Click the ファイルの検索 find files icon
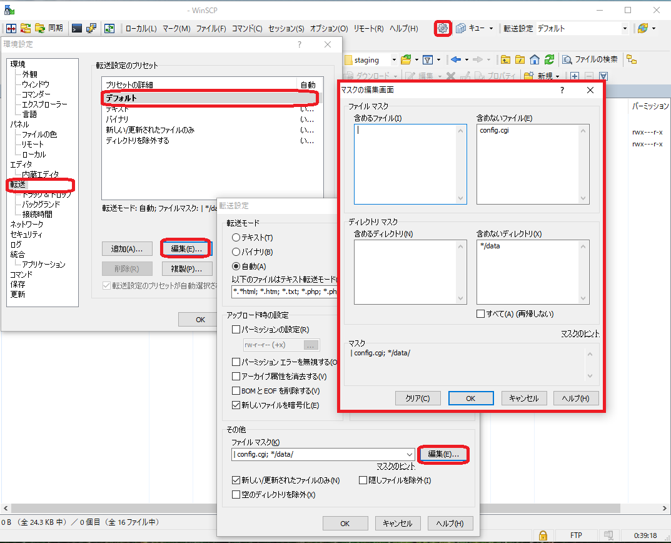Image resolution: width=671 pixels, height=543 pixels. pos(567,59)
